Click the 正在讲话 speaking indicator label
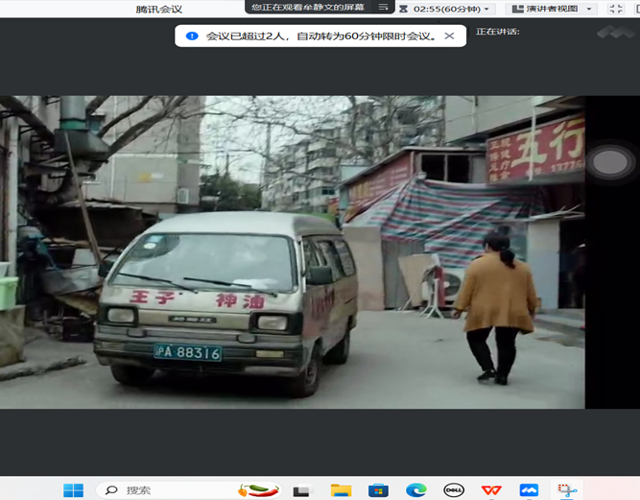 click(498, 32)
